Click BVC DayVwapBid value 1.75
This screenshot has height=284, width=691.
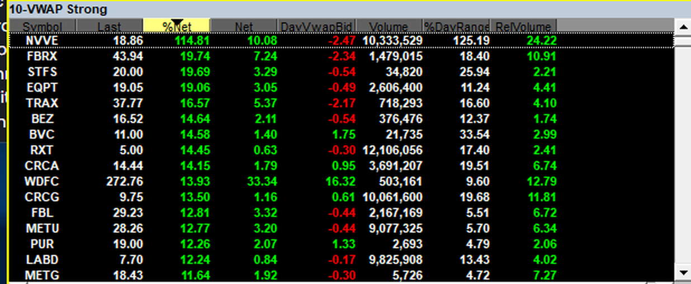(343, 134)
